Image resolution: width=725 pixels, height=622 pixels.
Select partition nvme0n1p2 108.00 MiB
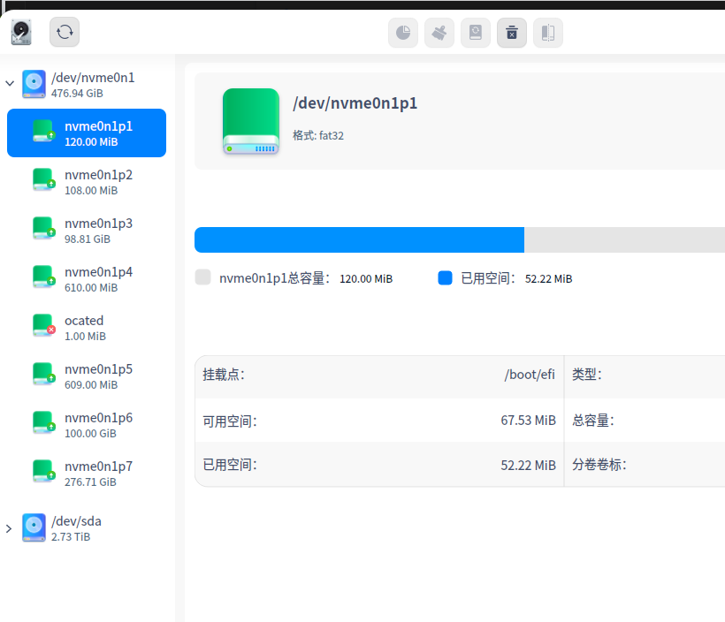pos(87,182)
